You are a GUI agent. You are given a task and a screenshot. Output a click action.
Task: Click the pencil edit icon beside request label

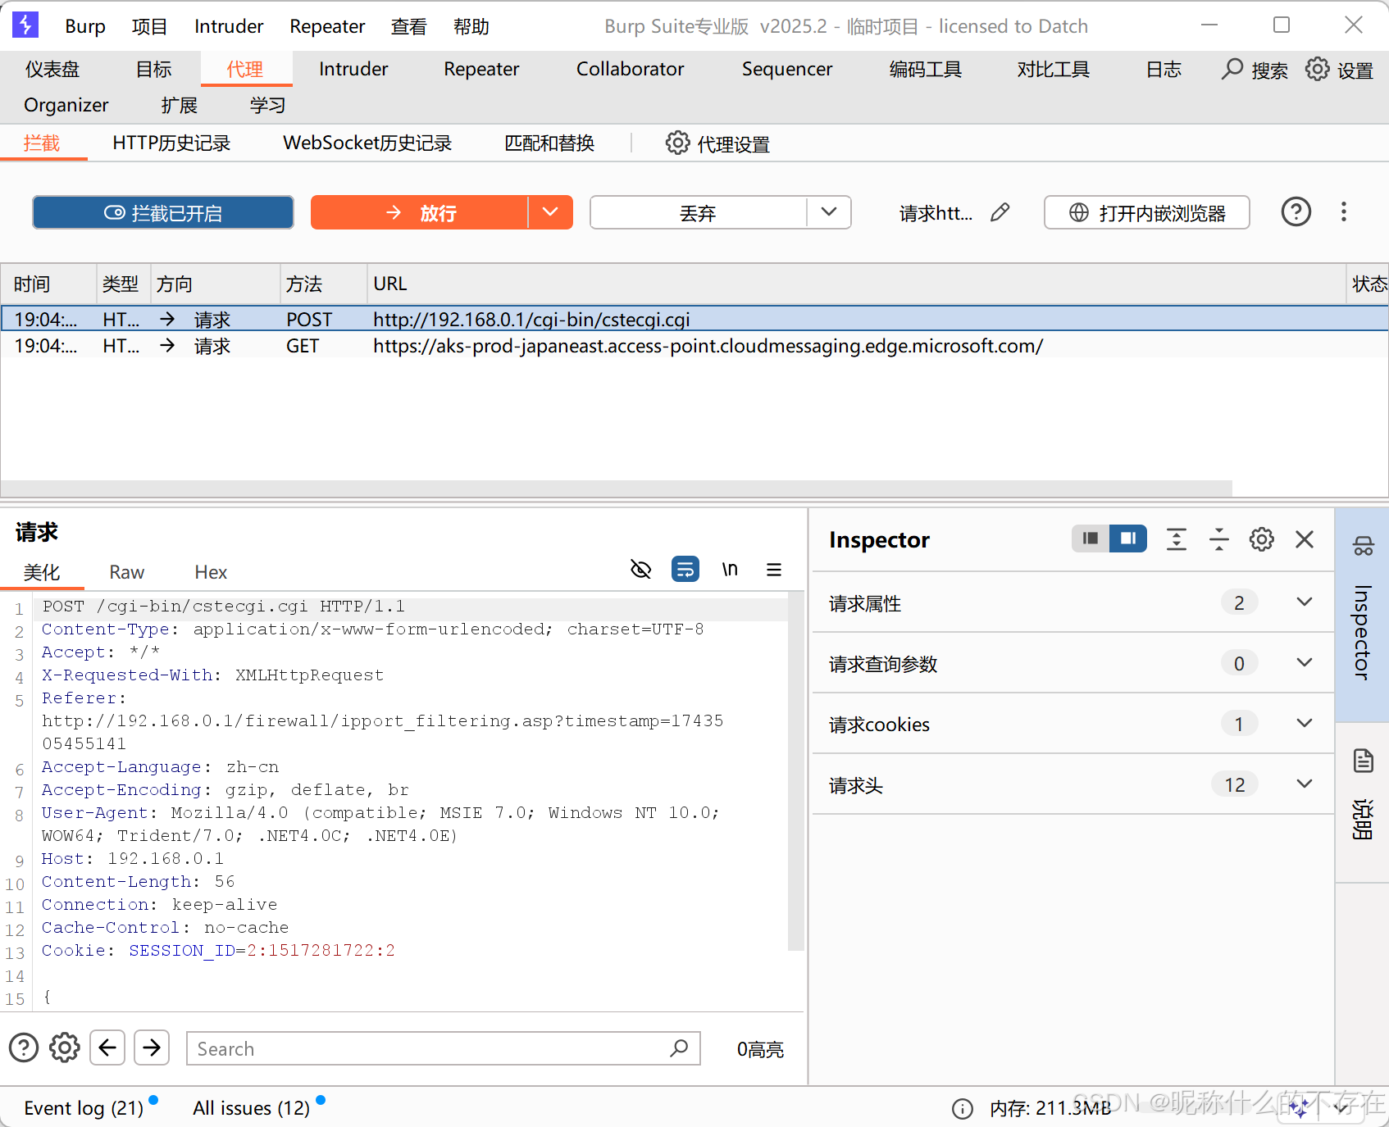coord(1000,213)
